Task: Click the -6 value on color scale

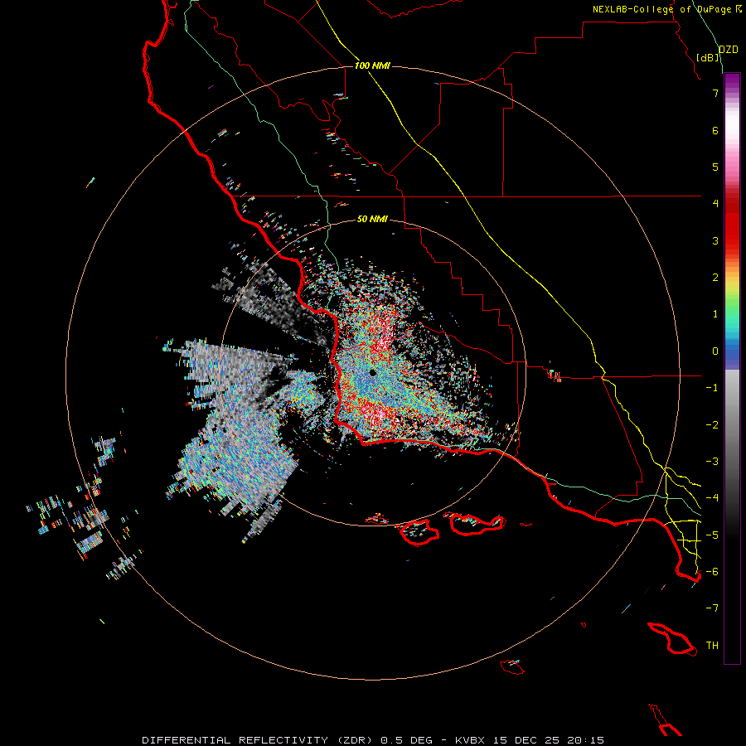Action: [712, 572]
